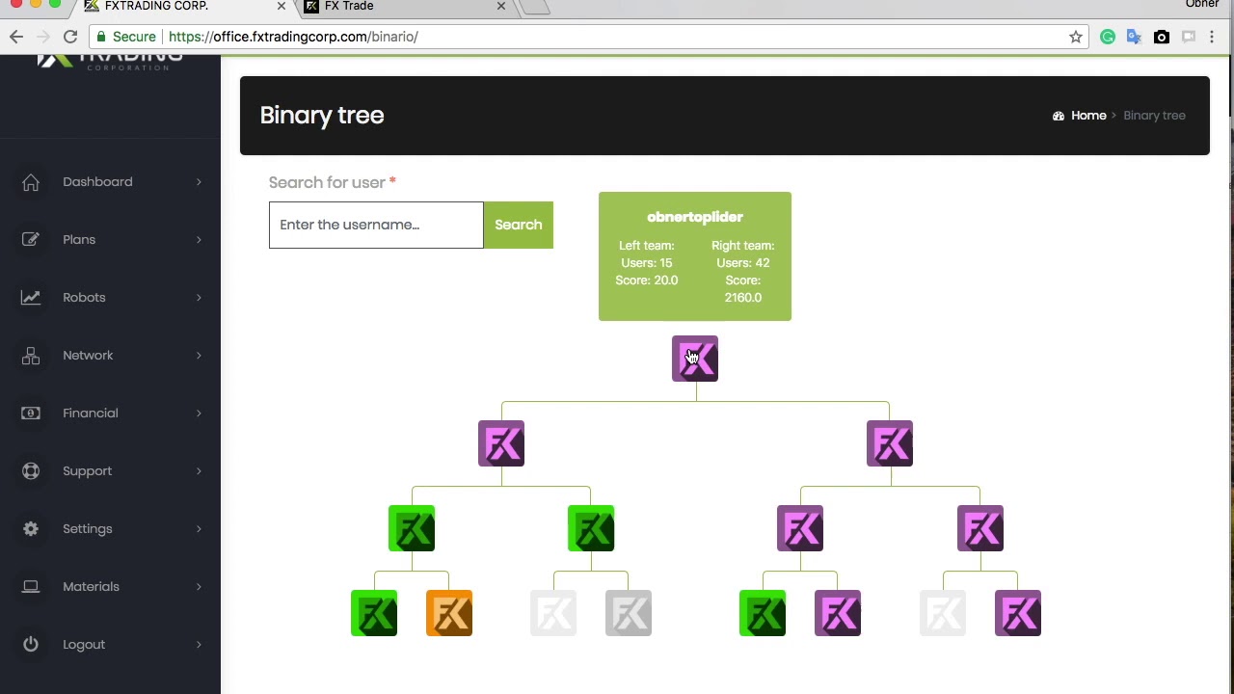
Task: Click the Settings label in sidebar
Action: tap(88, 529)
